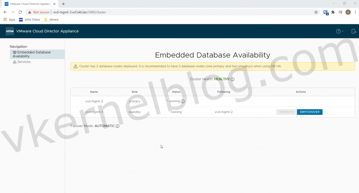Click the Status column header
Image resolution: width=359 pixels, height=193 pixels.
[x=176, y=92]
